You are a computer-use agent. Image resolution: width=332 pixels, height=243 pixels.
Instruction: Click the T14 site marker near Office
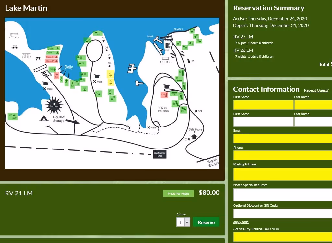(x=189, y=61)
